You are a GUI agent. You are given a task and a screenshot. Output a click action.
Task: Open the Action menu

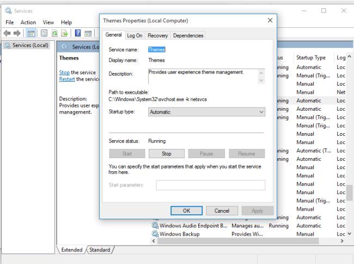pos(28,22)
